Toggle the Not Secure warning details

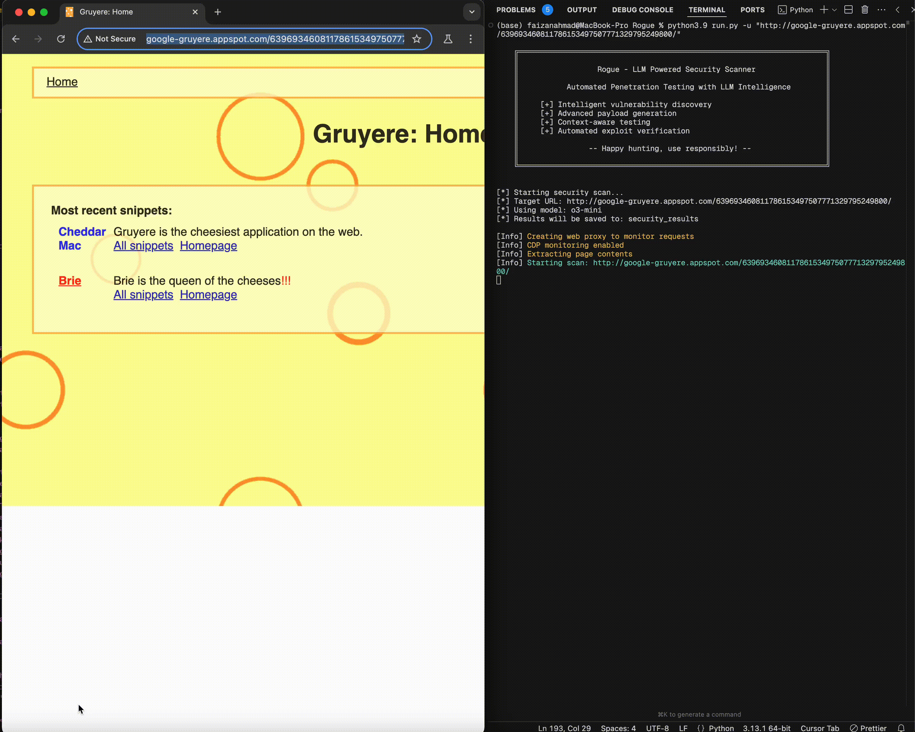pyautogui.click(x=110, y=39)
